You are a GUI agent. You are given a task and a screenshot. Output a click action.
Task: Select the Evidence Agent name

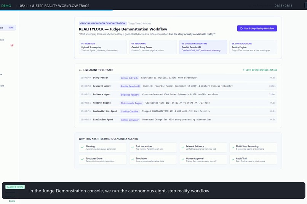tap(102, 95)
